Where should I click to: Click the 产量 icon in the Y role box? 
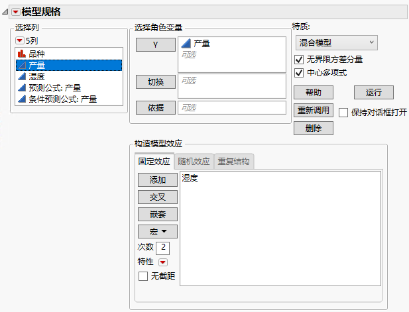186,43
